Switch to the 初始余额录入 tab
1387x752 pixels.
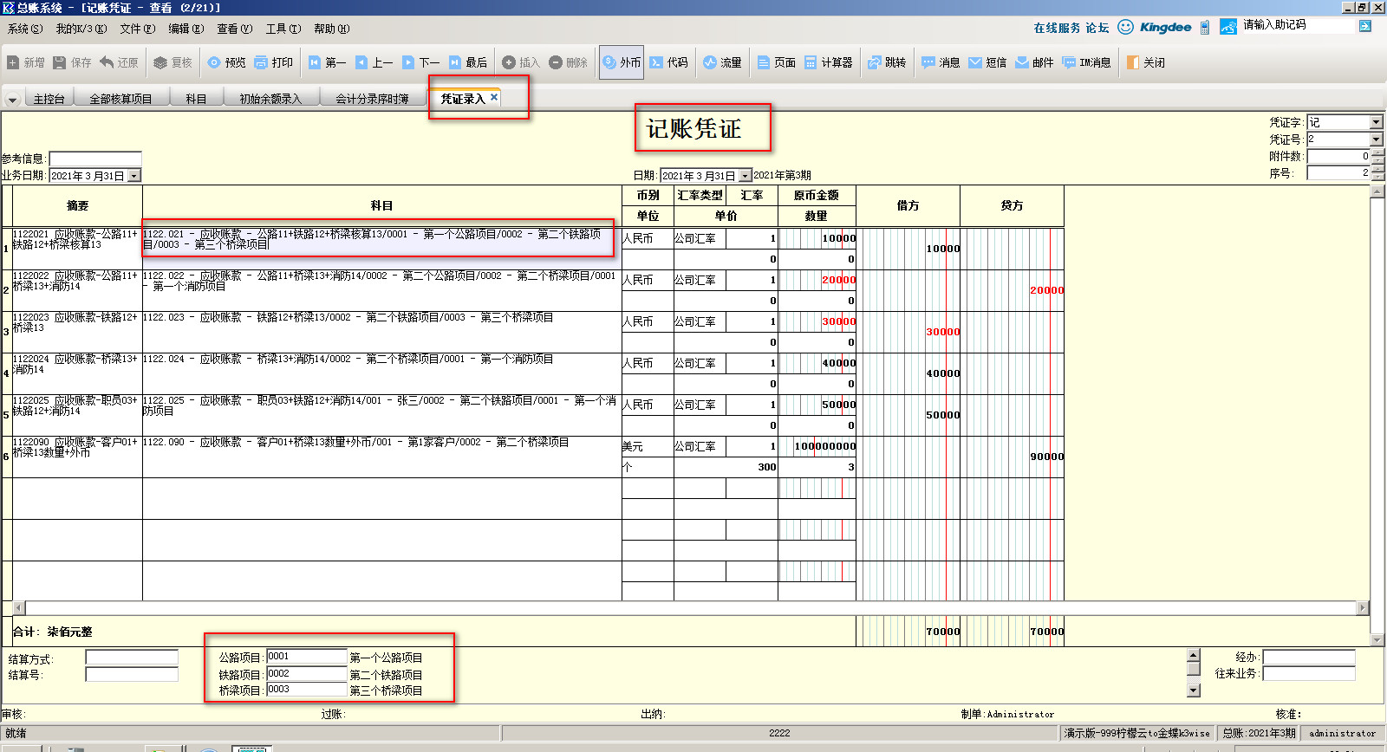[x=270, y=99]
